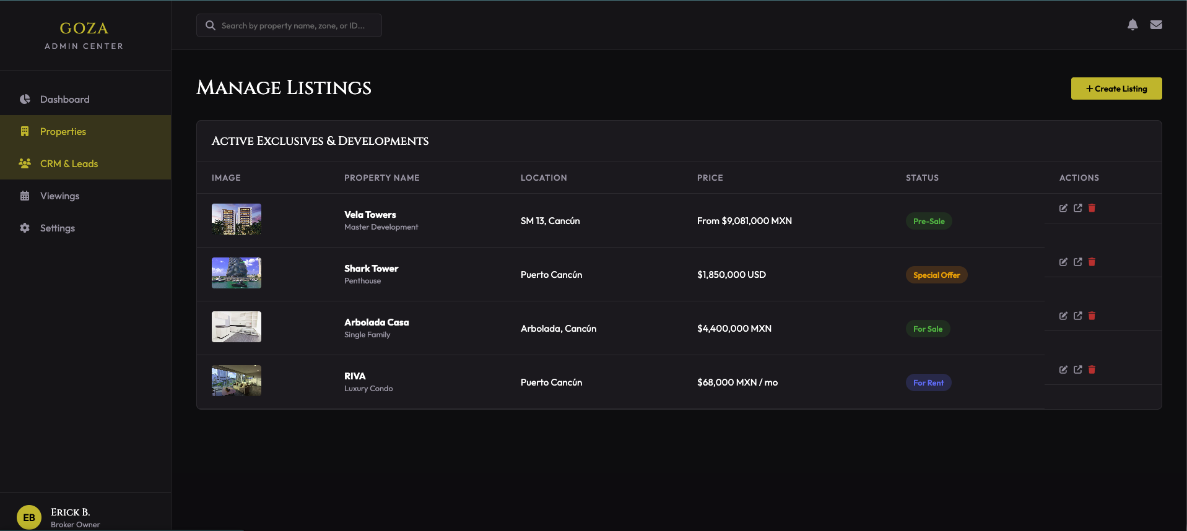1187x531 pixels.
Task: Open Vela Towers external link icon
Action: (1077, 209)
